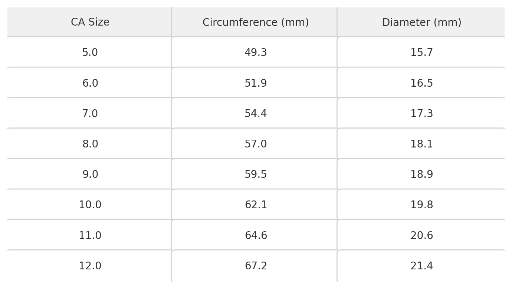Select the CA size 12.0 cell

[90, 266]
